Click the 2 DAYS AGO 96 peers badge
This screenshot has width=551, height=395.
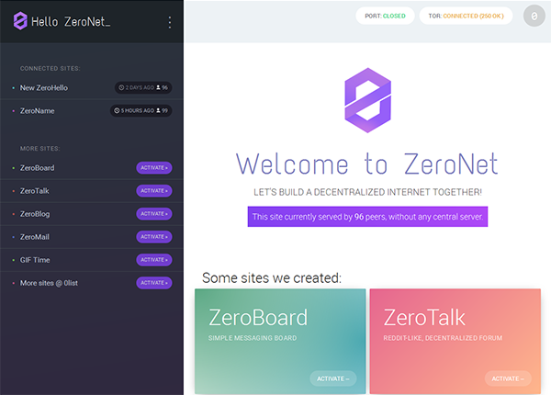point(143,87)
